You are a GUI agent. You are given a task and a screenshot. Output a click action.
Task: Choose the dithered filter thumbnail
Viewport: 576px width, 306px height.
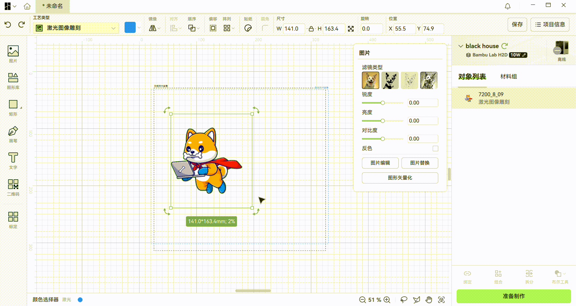click(429, 80)
